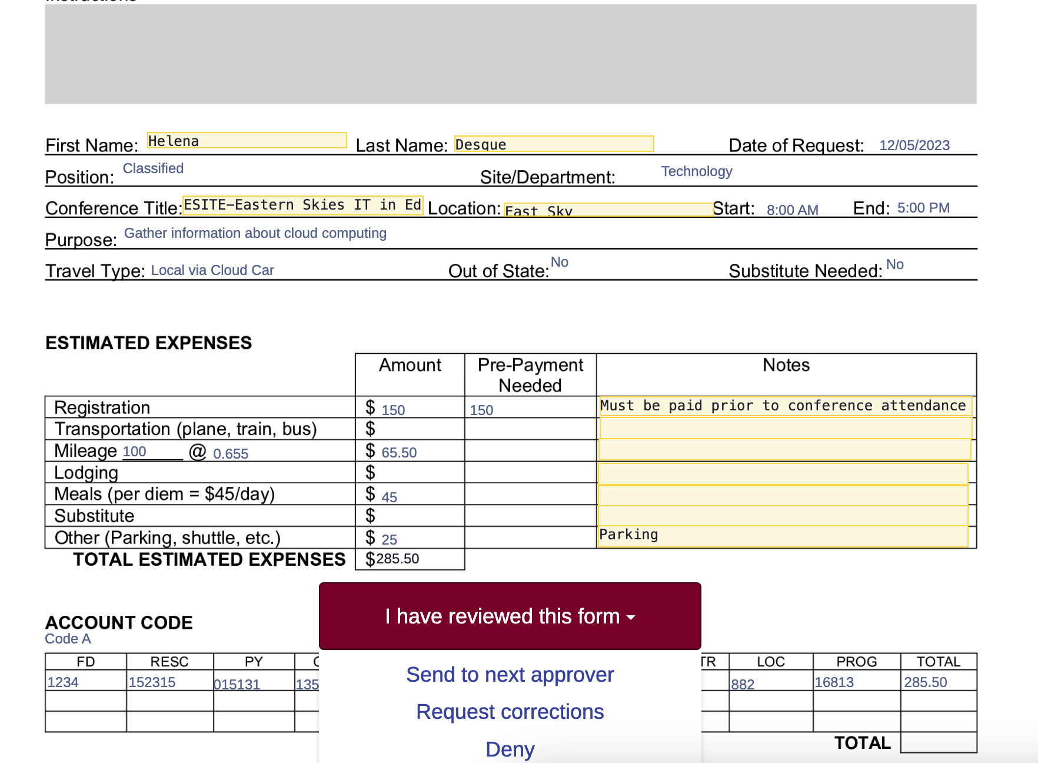Screen dimensions: 1038x763
Task: Select the PY value '015131'
Action: (x=237, y=685)
